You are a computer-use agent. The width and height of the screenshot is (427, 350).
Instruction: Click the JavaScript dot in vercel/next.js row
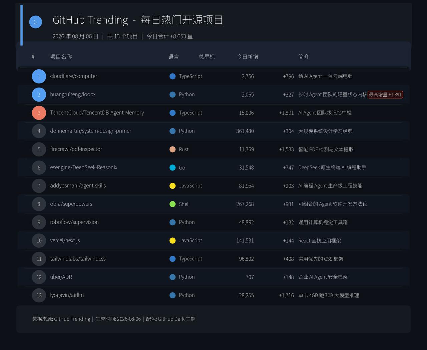point(172,240)
